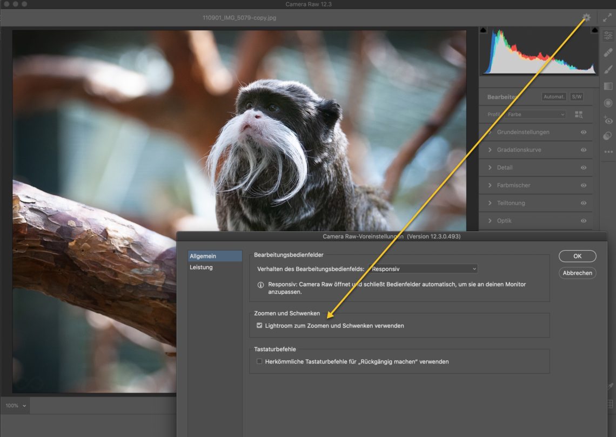The width and height of the screenshot is (616, 437).
Task: Select the Red Eye removal tool
Action: pos(608,120)
